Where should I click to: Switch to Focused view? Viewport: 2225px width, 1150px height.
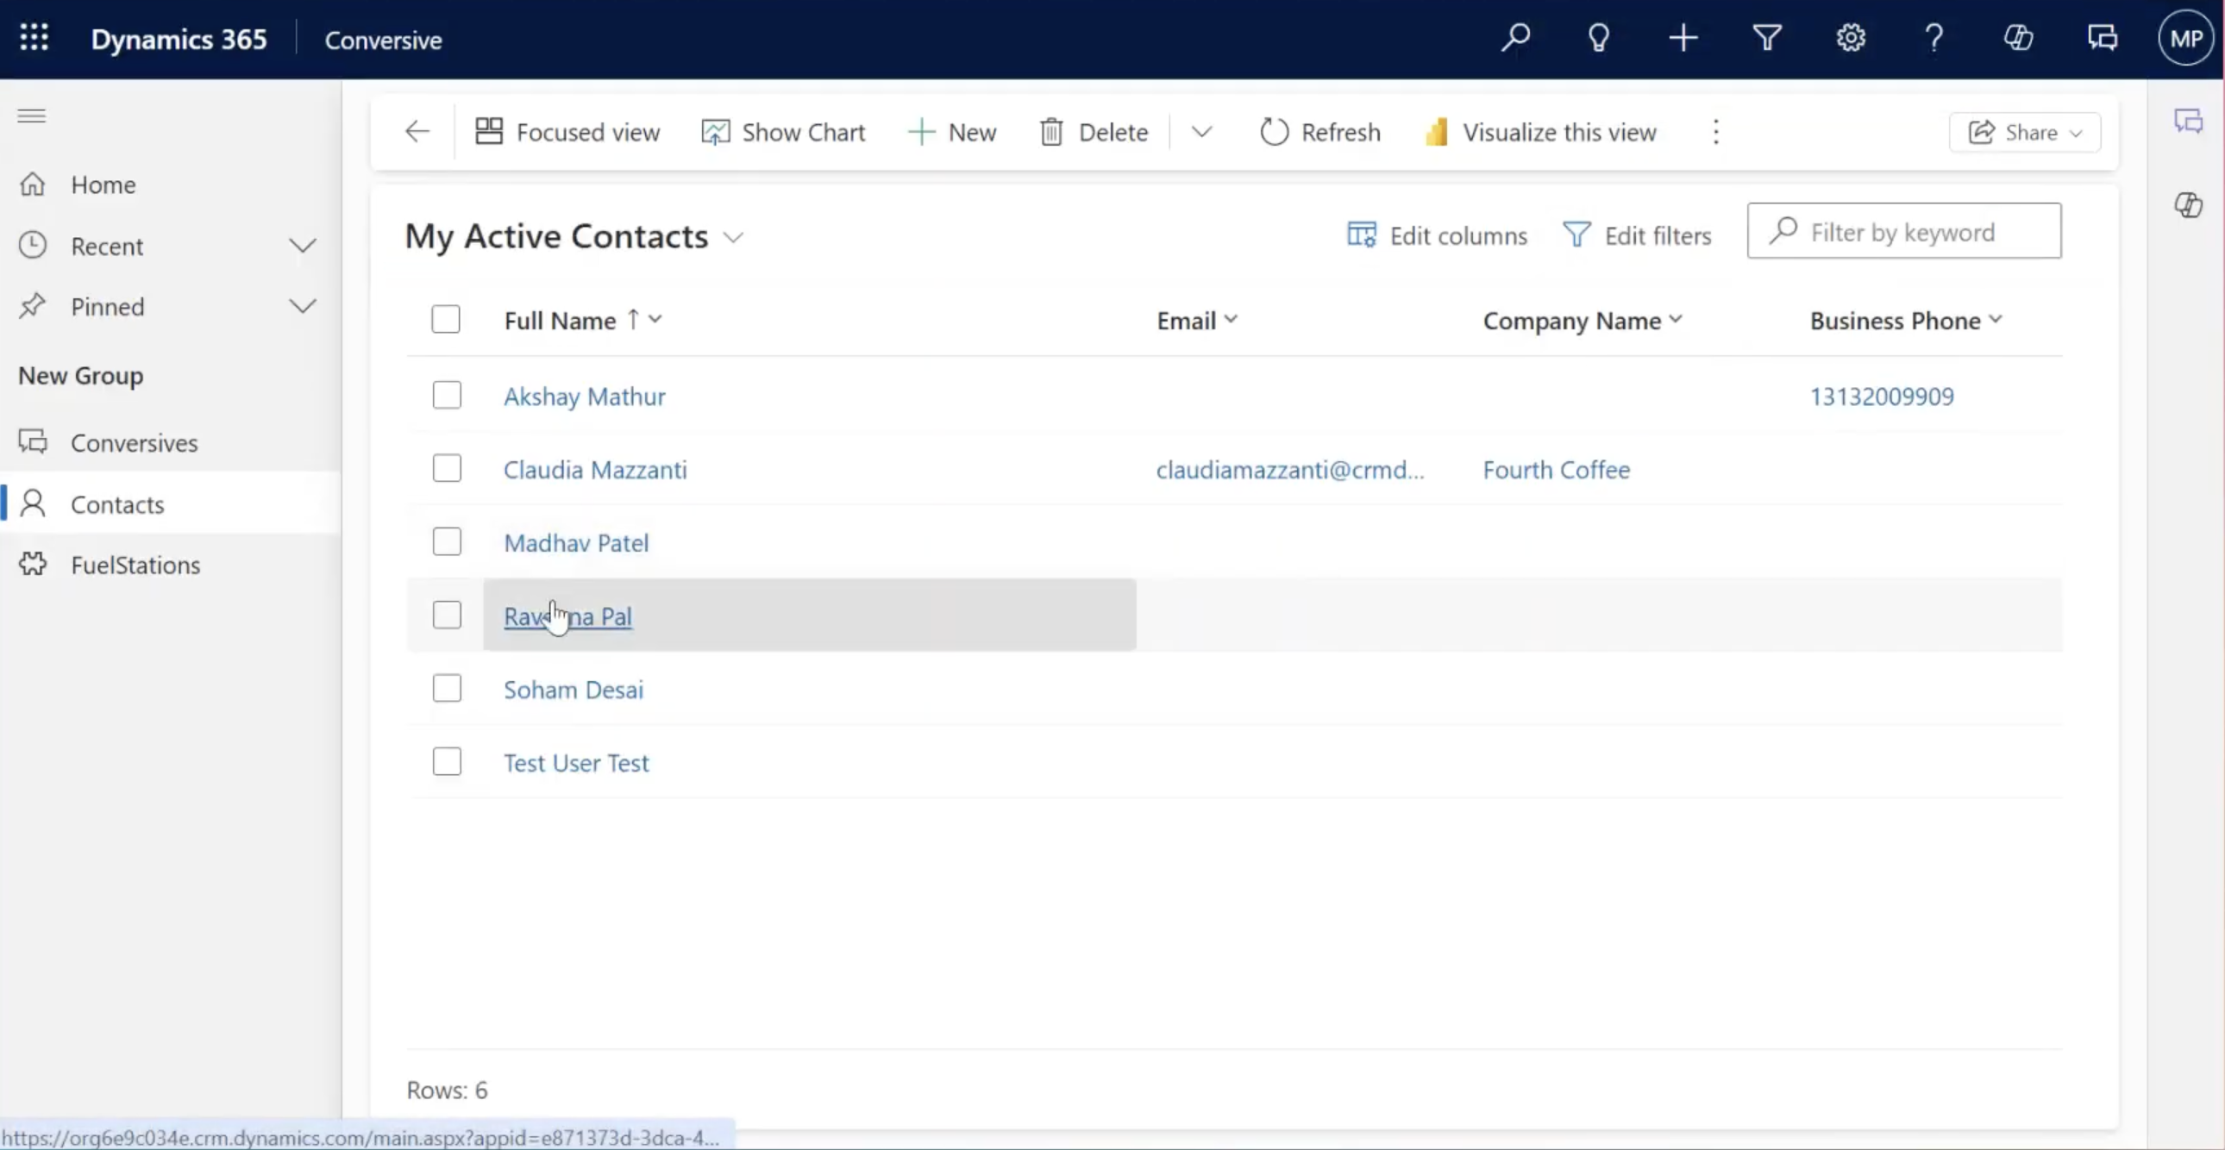(x=567, y=131)
